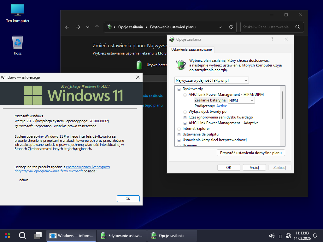Click the back arrow in Control Panel
This screenshot has height=242, width=323.
pos(67,27)
